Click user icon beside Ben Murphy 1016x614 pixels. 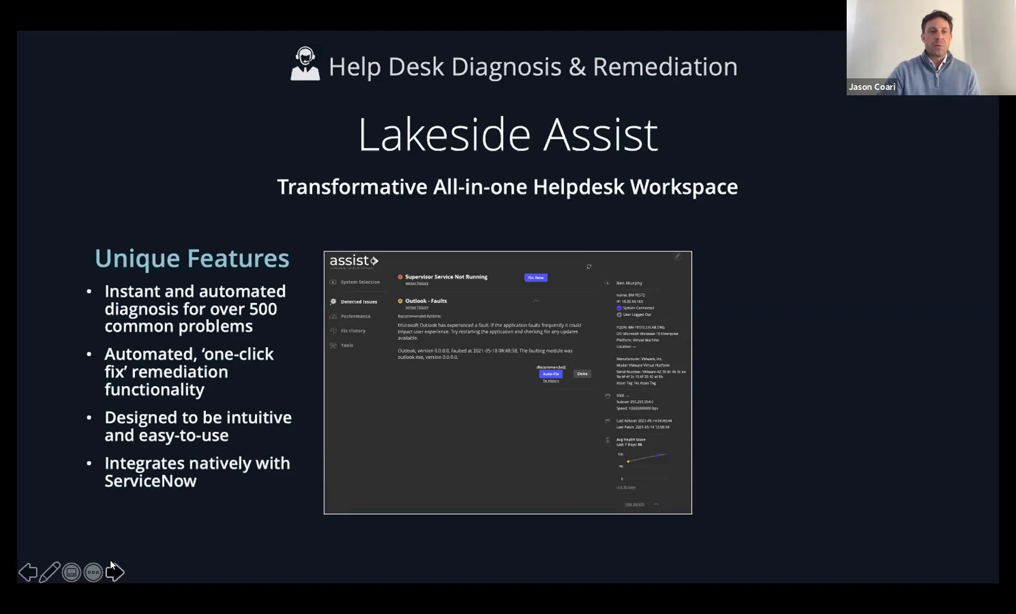click(607, 283)
